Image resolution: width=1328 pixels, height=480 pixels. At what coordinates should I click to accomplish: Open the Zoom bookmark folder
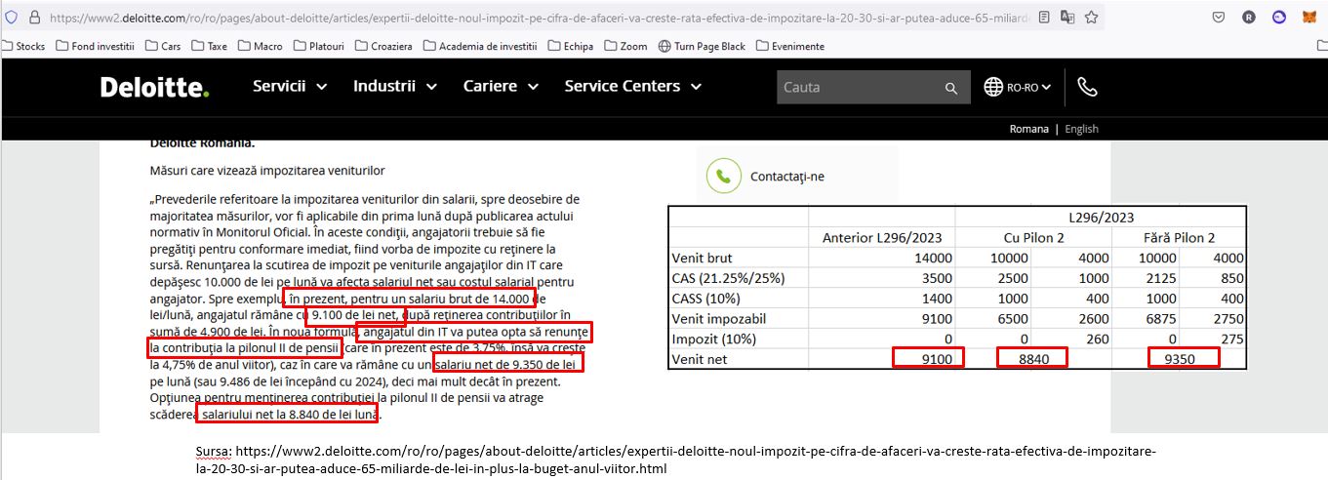tap(625, 46)
